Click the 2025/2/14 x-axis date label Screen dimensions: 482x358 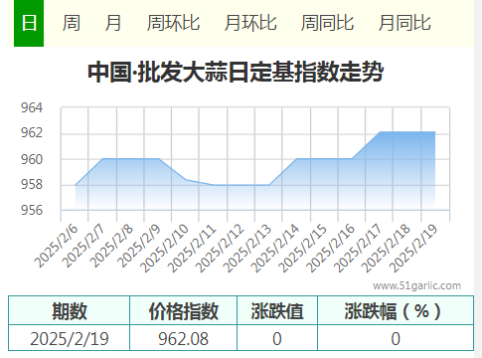click(275, 248)
